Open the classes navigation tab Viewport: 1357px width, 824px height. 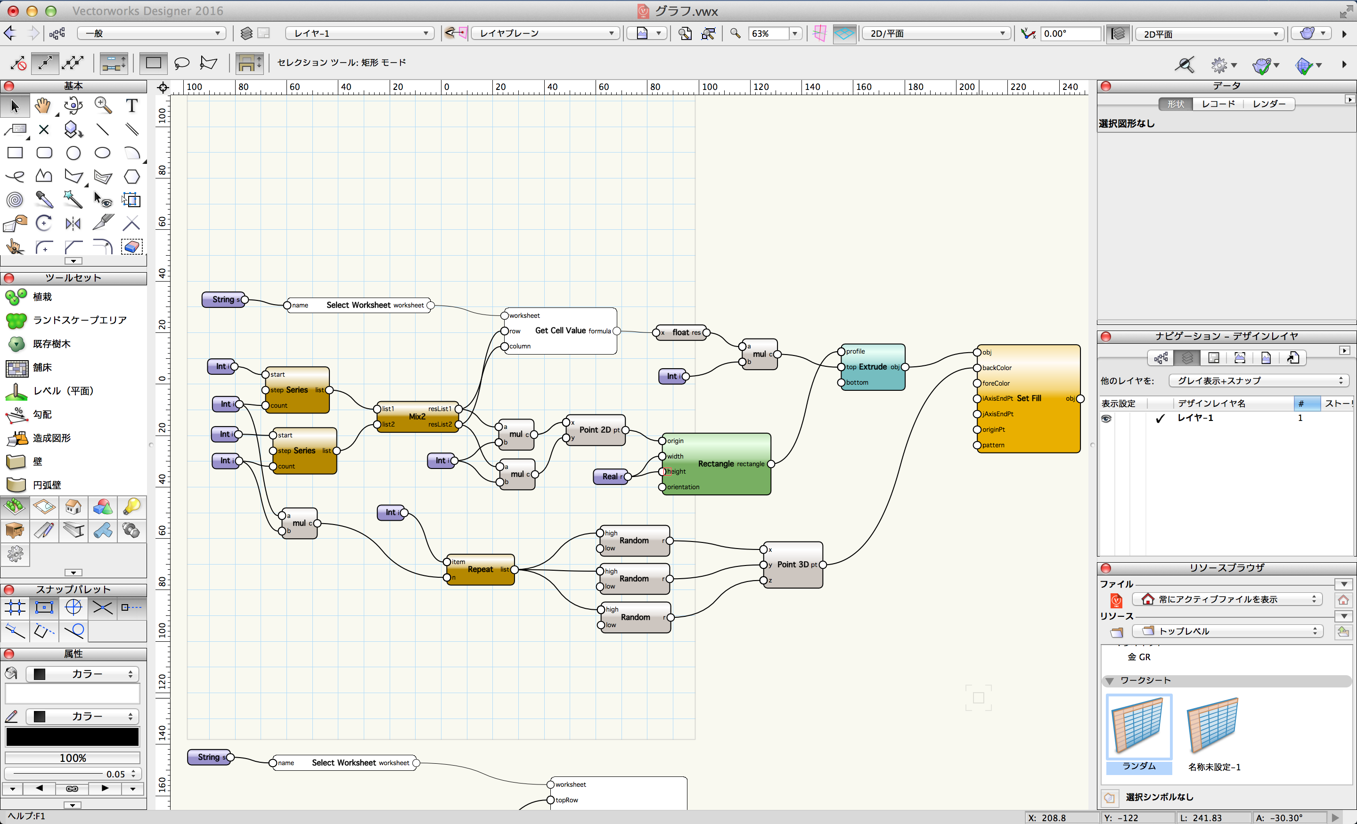1161,358
